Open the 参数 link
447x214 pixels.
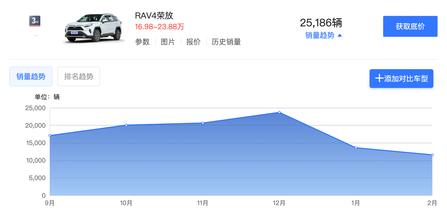point(142,42)
